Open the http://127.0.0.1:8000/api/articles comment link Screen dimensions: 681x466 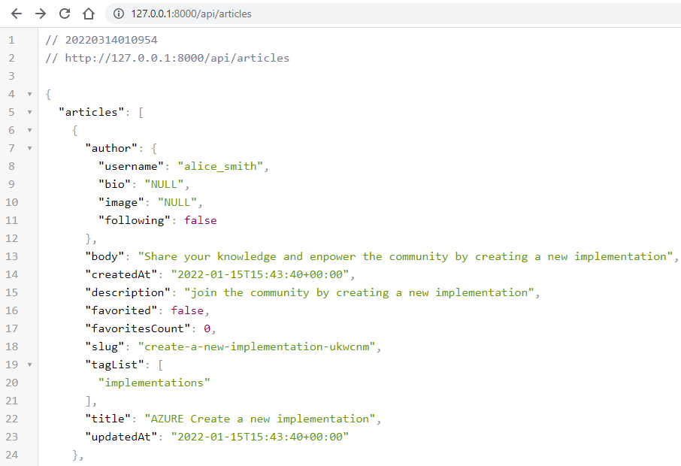[177, 58]
